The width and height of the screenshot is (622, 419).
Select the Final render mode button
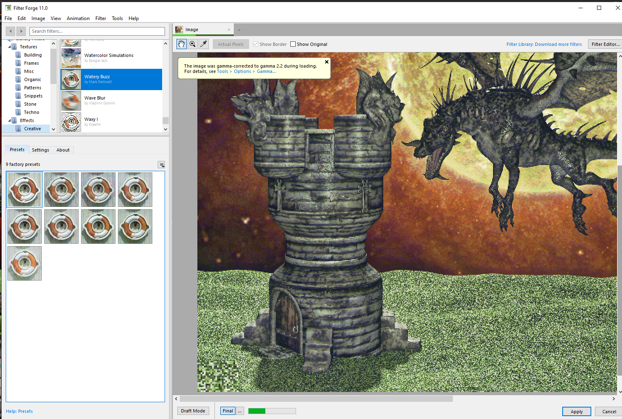228,411
